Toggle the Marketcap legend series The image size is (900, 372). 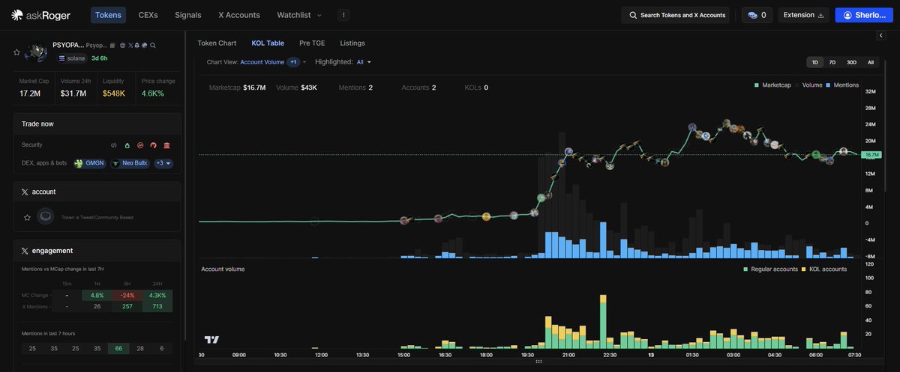point(773,85)
